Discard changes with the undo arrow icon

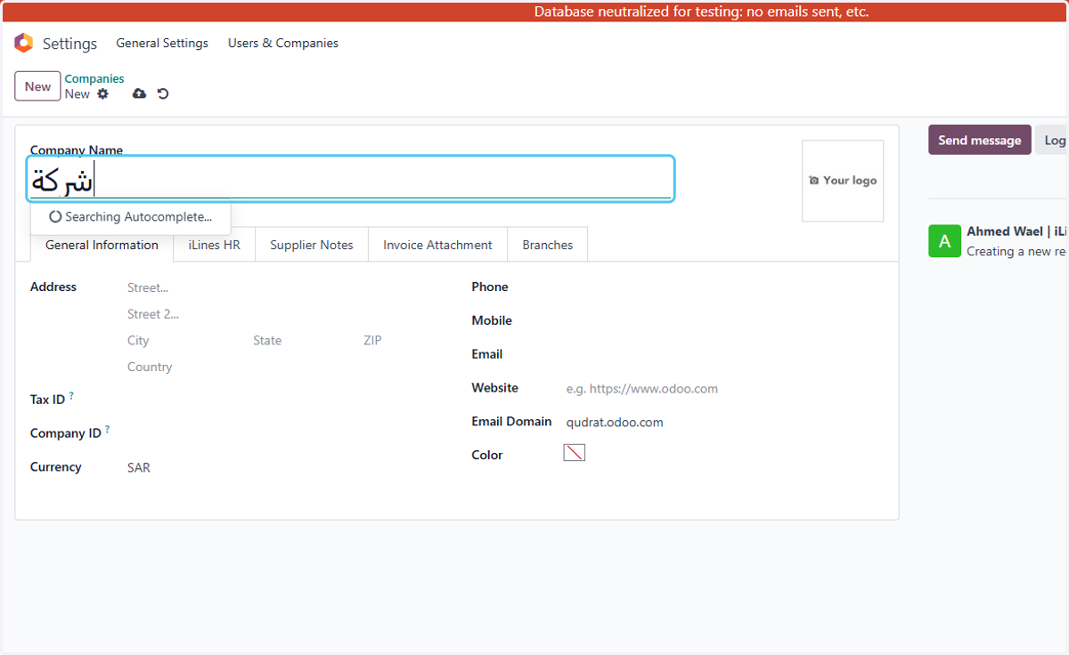coord(163,93)
